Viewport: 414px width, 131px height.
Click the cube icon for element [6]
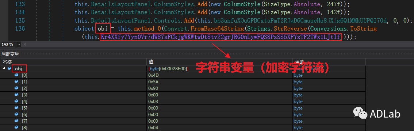(x=16, y=114)
